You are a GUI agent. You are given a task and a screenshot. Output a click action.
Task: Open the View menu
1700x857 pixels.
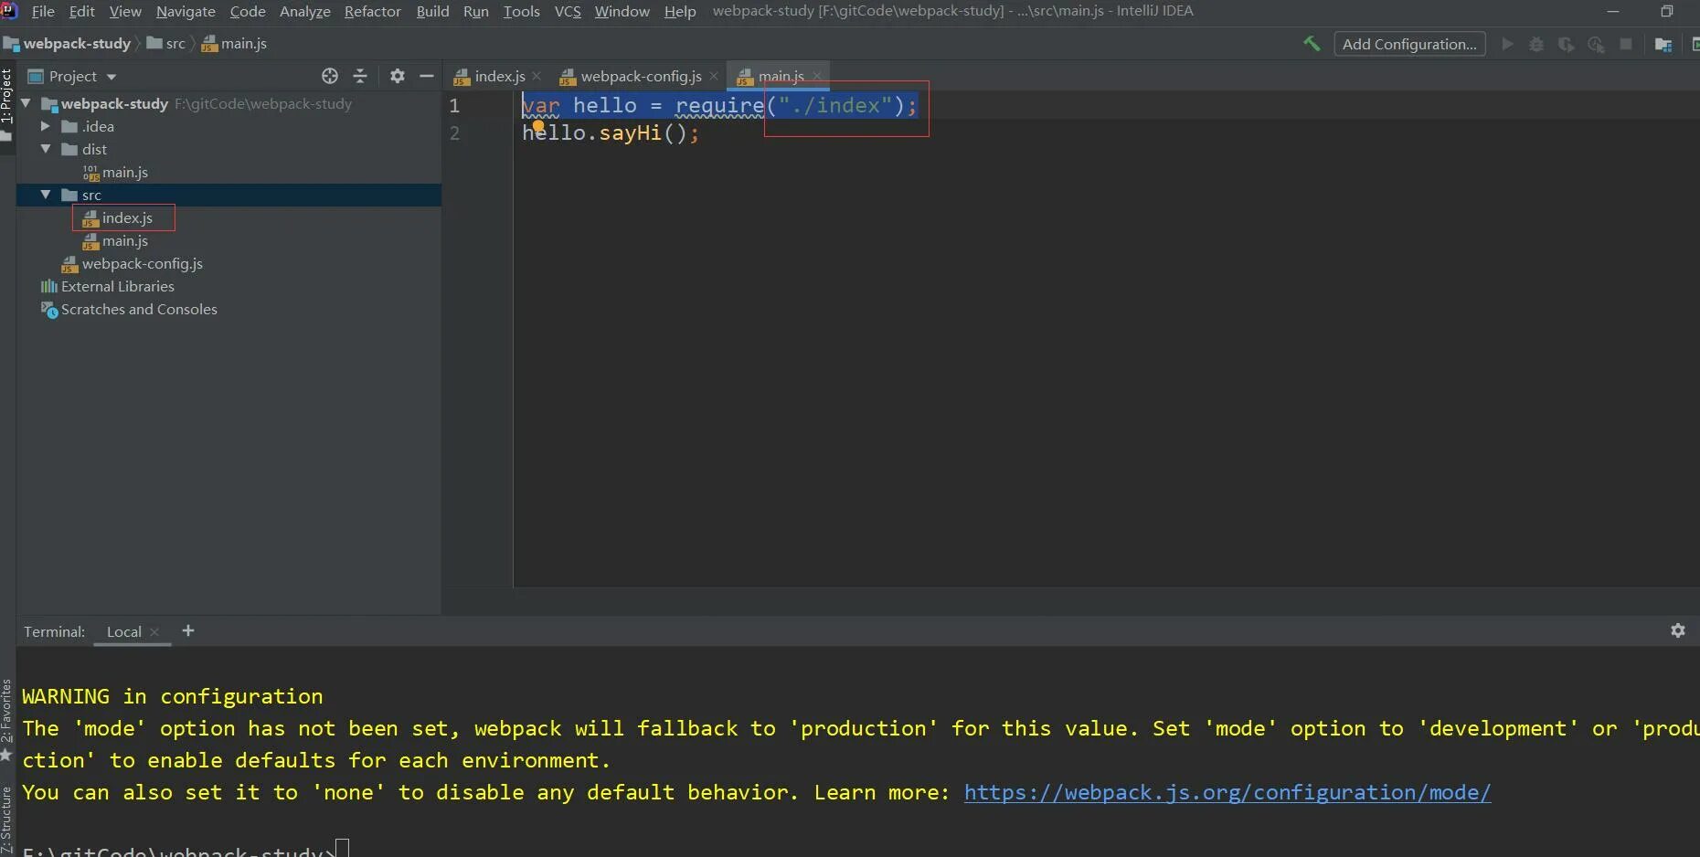click(125, 11)
